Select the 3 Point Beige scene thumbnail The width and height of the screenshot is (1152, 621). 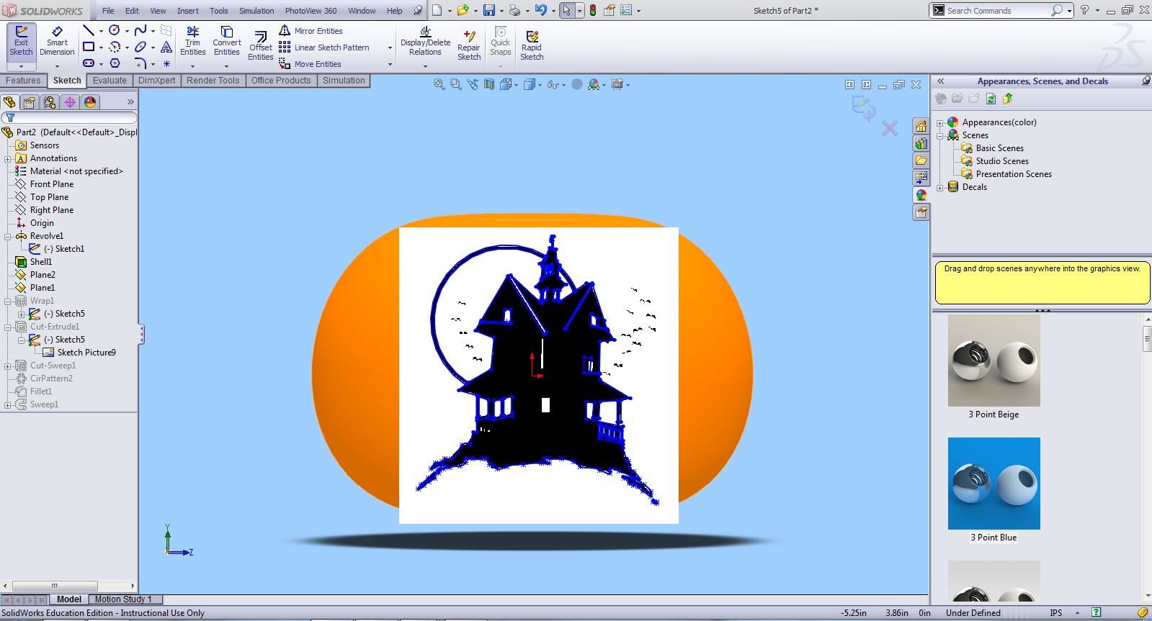(994, 361)
